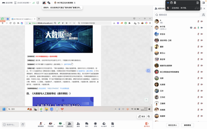This screenshot has height=129, width=207.
Task: Toggle muted mic icon for member A (我)
Action: tap(198, 21)
